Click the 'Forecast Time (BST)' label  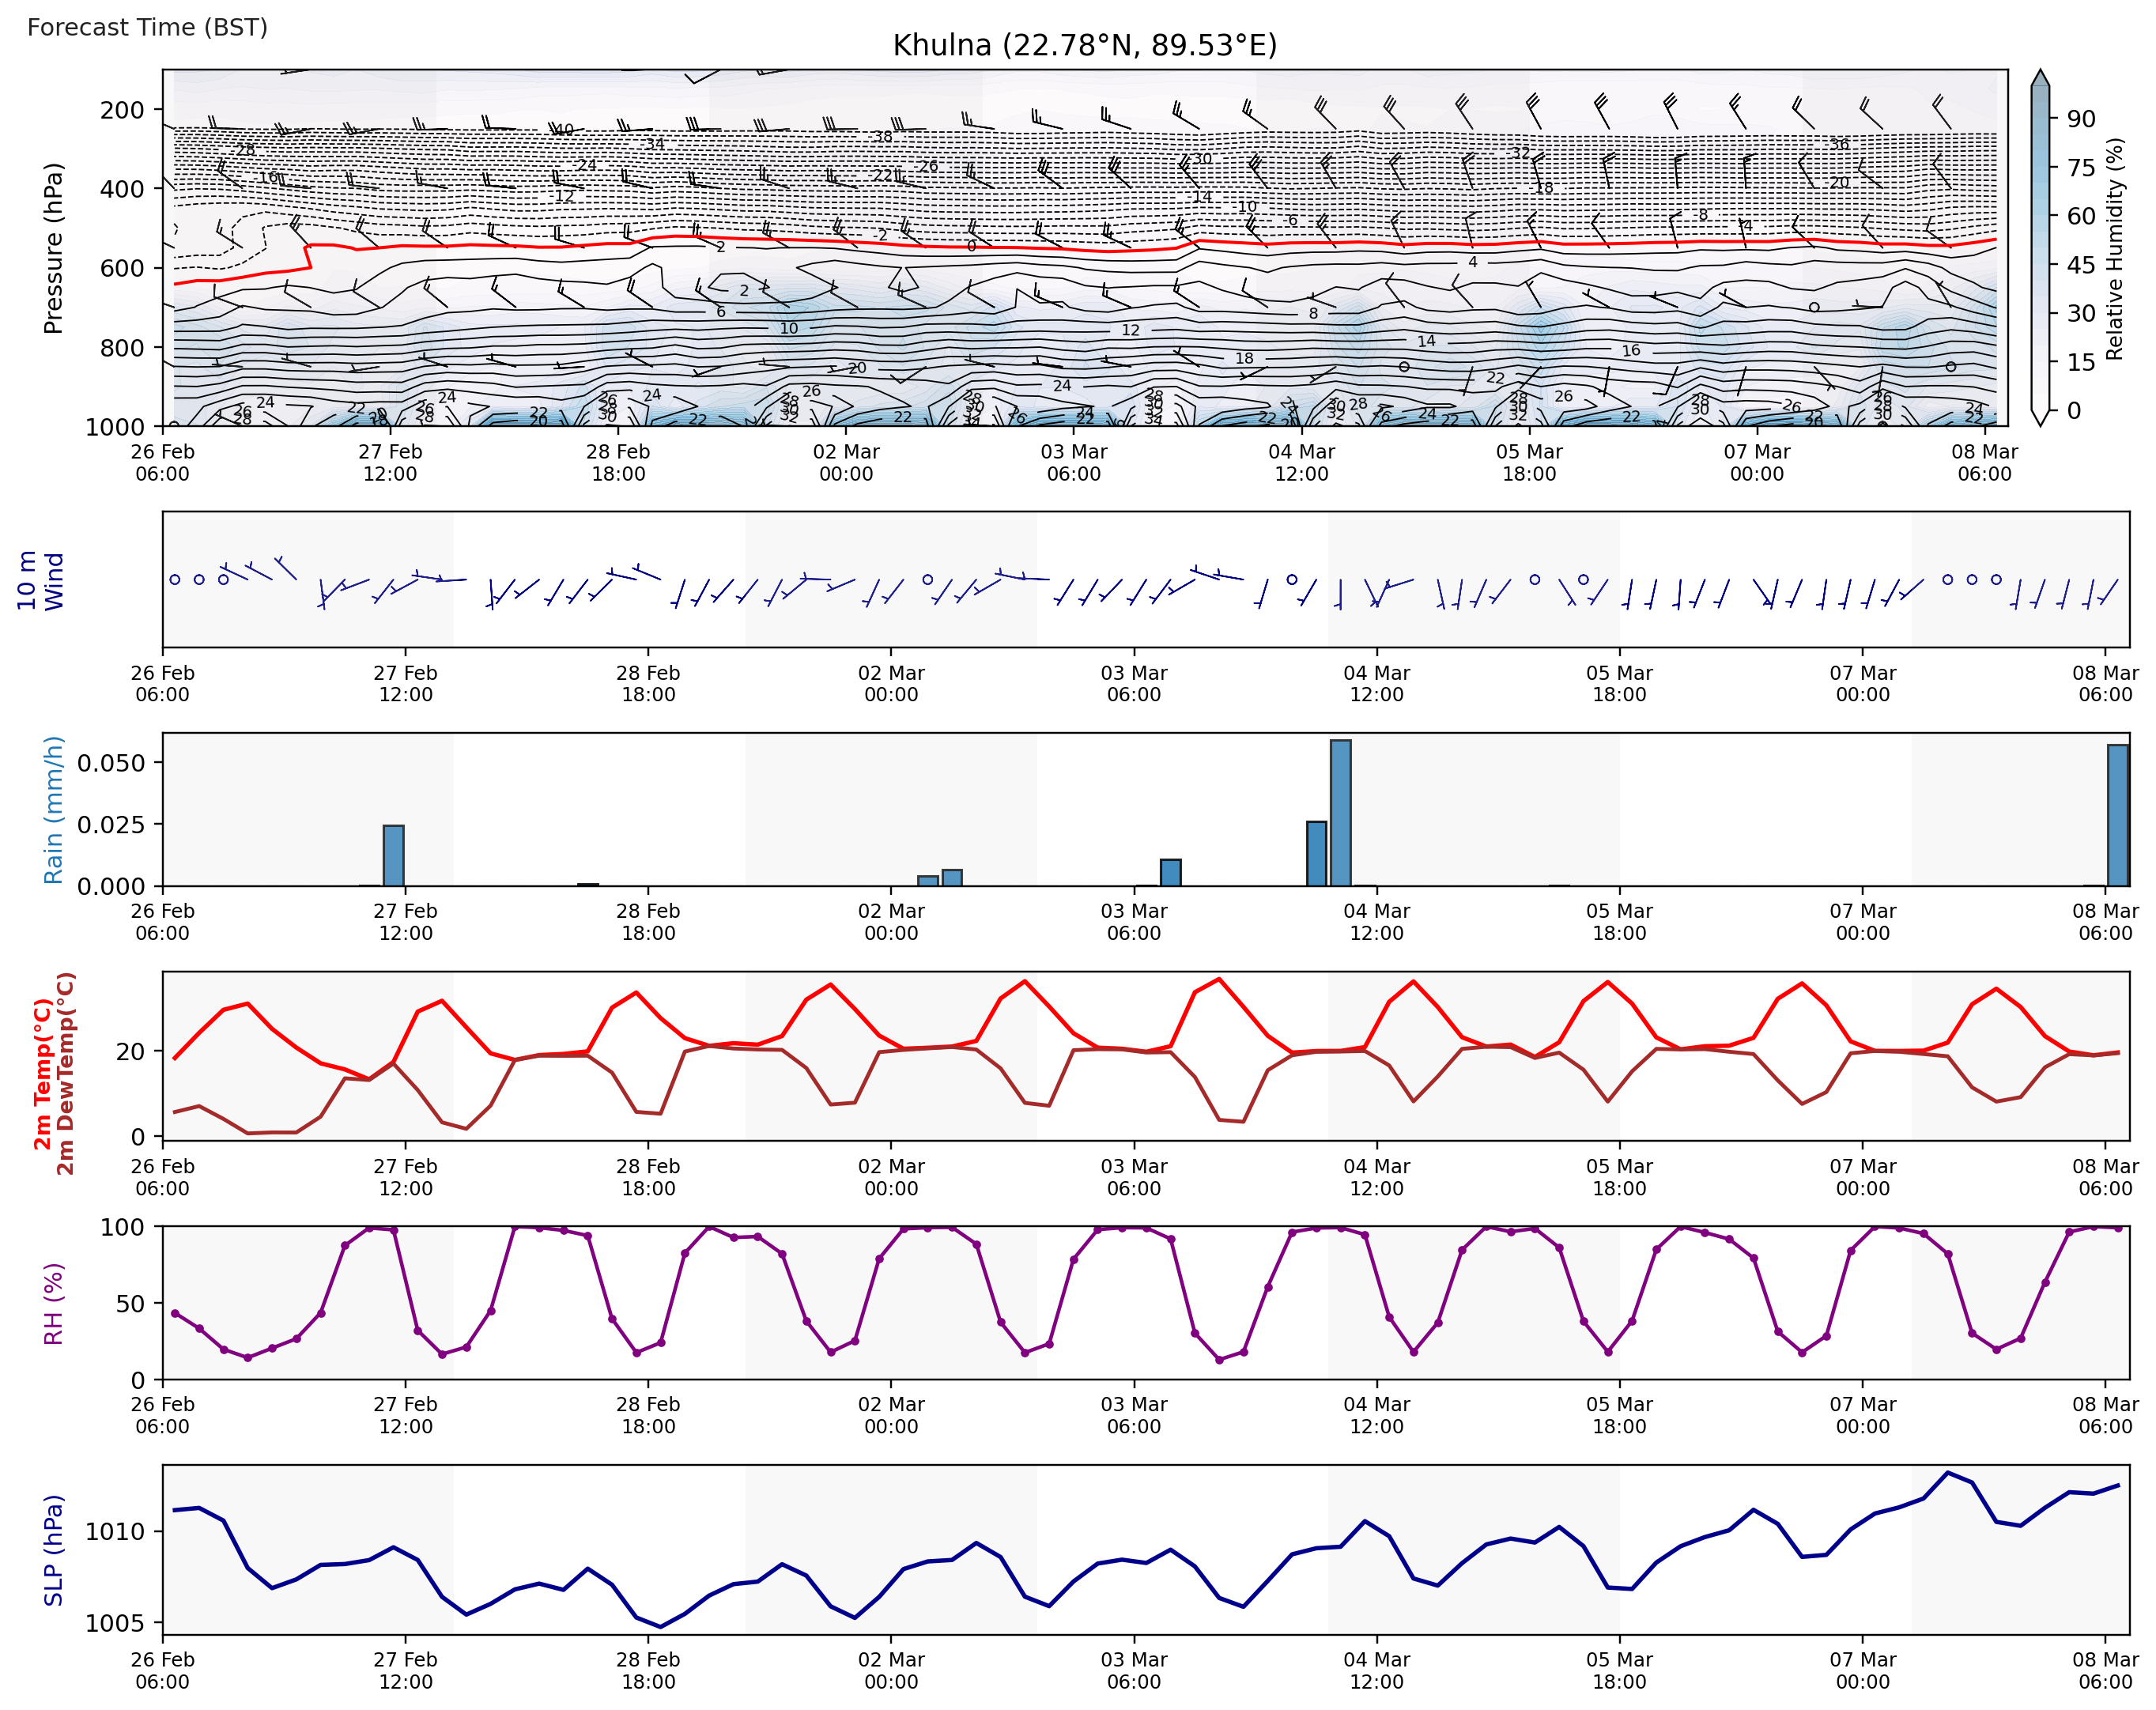[147, 27]
